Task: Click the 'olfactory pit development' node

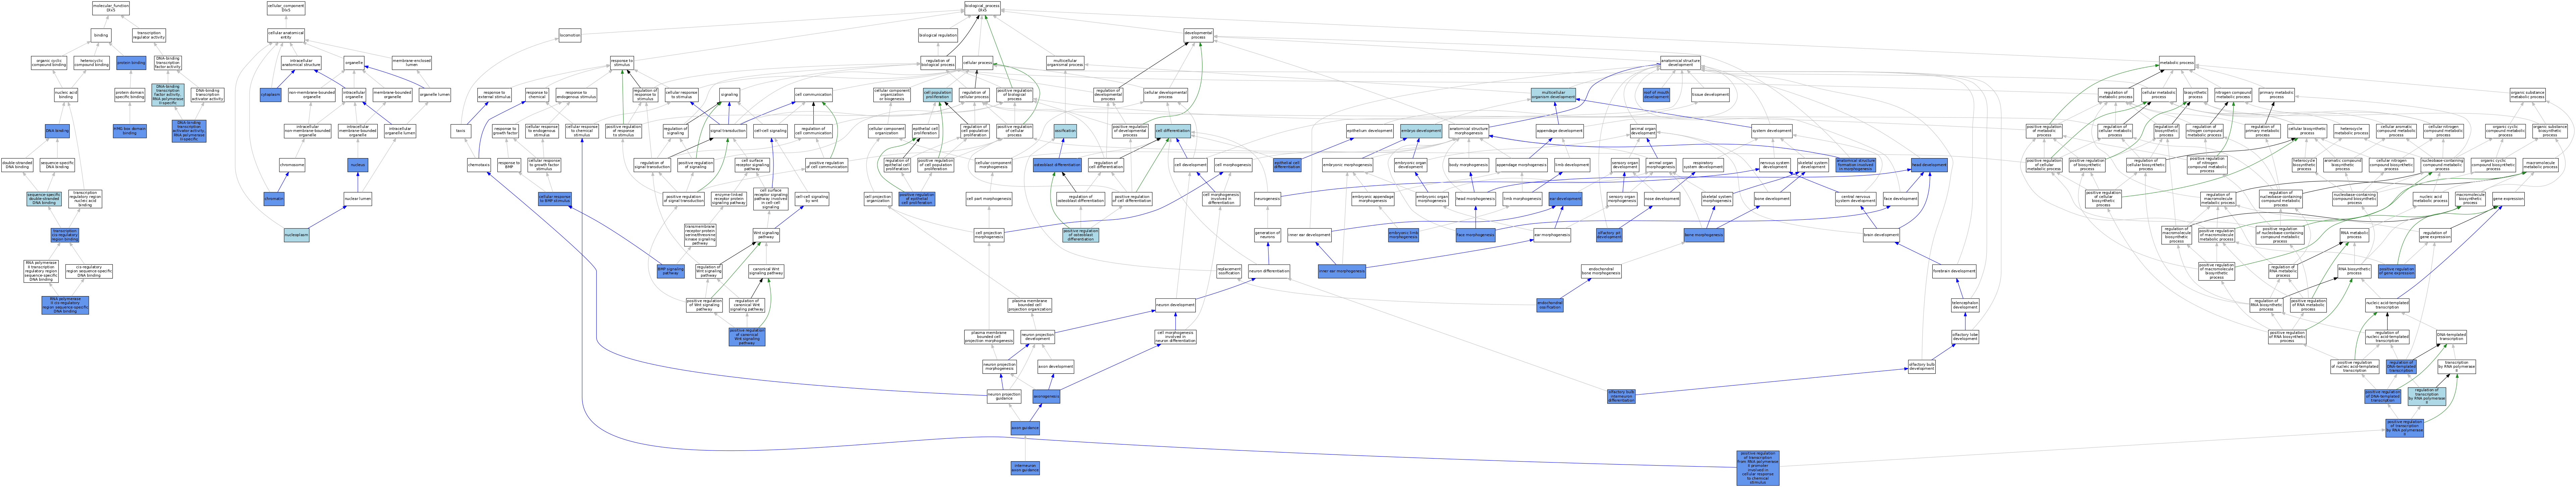Action: (x=1609, y=235)
